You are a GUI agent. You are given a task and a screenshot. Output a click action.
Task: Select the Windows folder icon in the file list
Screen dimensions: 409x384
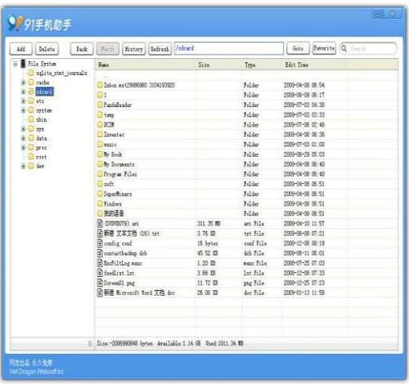[100, 203]
